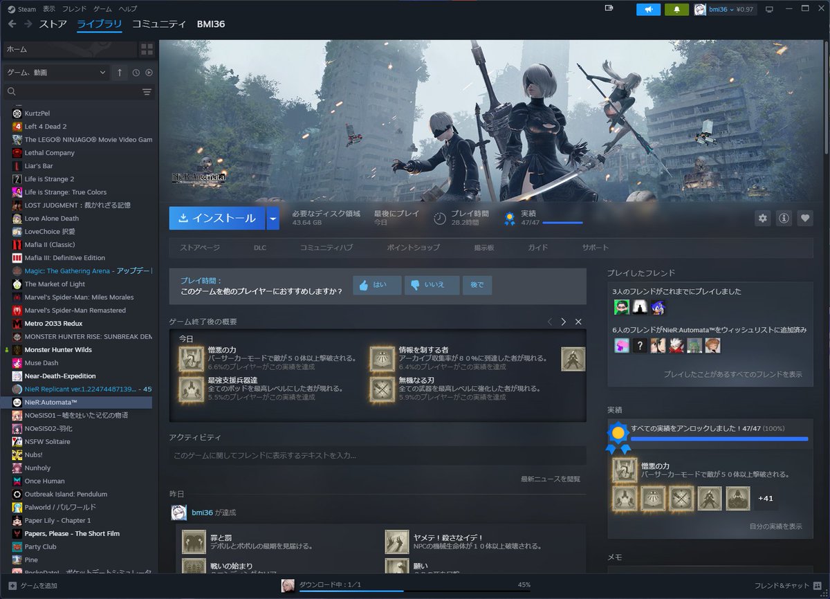
Task: Open install options dropdown arrow
Action: click(273, 218)
